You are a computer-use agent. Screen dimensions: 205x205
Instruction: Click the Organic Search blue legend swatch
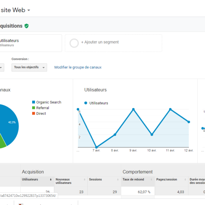(33, 102)
